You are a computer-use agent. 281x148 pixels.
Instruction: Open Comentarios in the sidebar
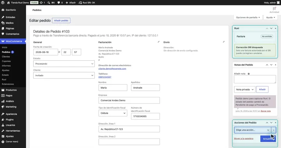point(13,34)
